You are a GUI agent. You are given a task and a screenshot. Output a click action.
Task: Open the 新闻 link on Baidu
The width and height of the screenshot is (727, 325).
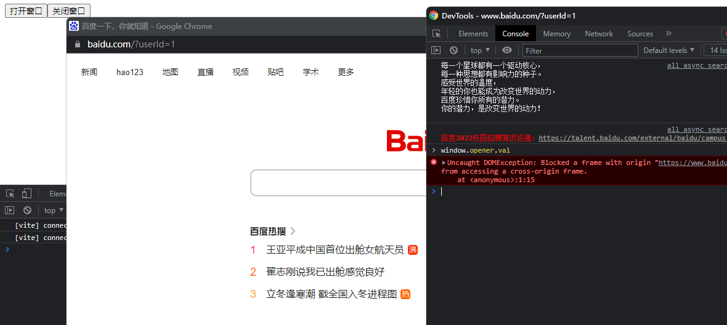[x=89, y=72]
